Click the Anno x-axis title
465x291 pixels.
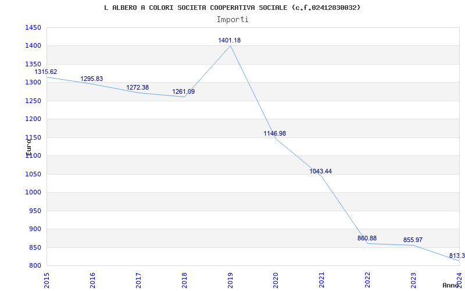(450, 285)
